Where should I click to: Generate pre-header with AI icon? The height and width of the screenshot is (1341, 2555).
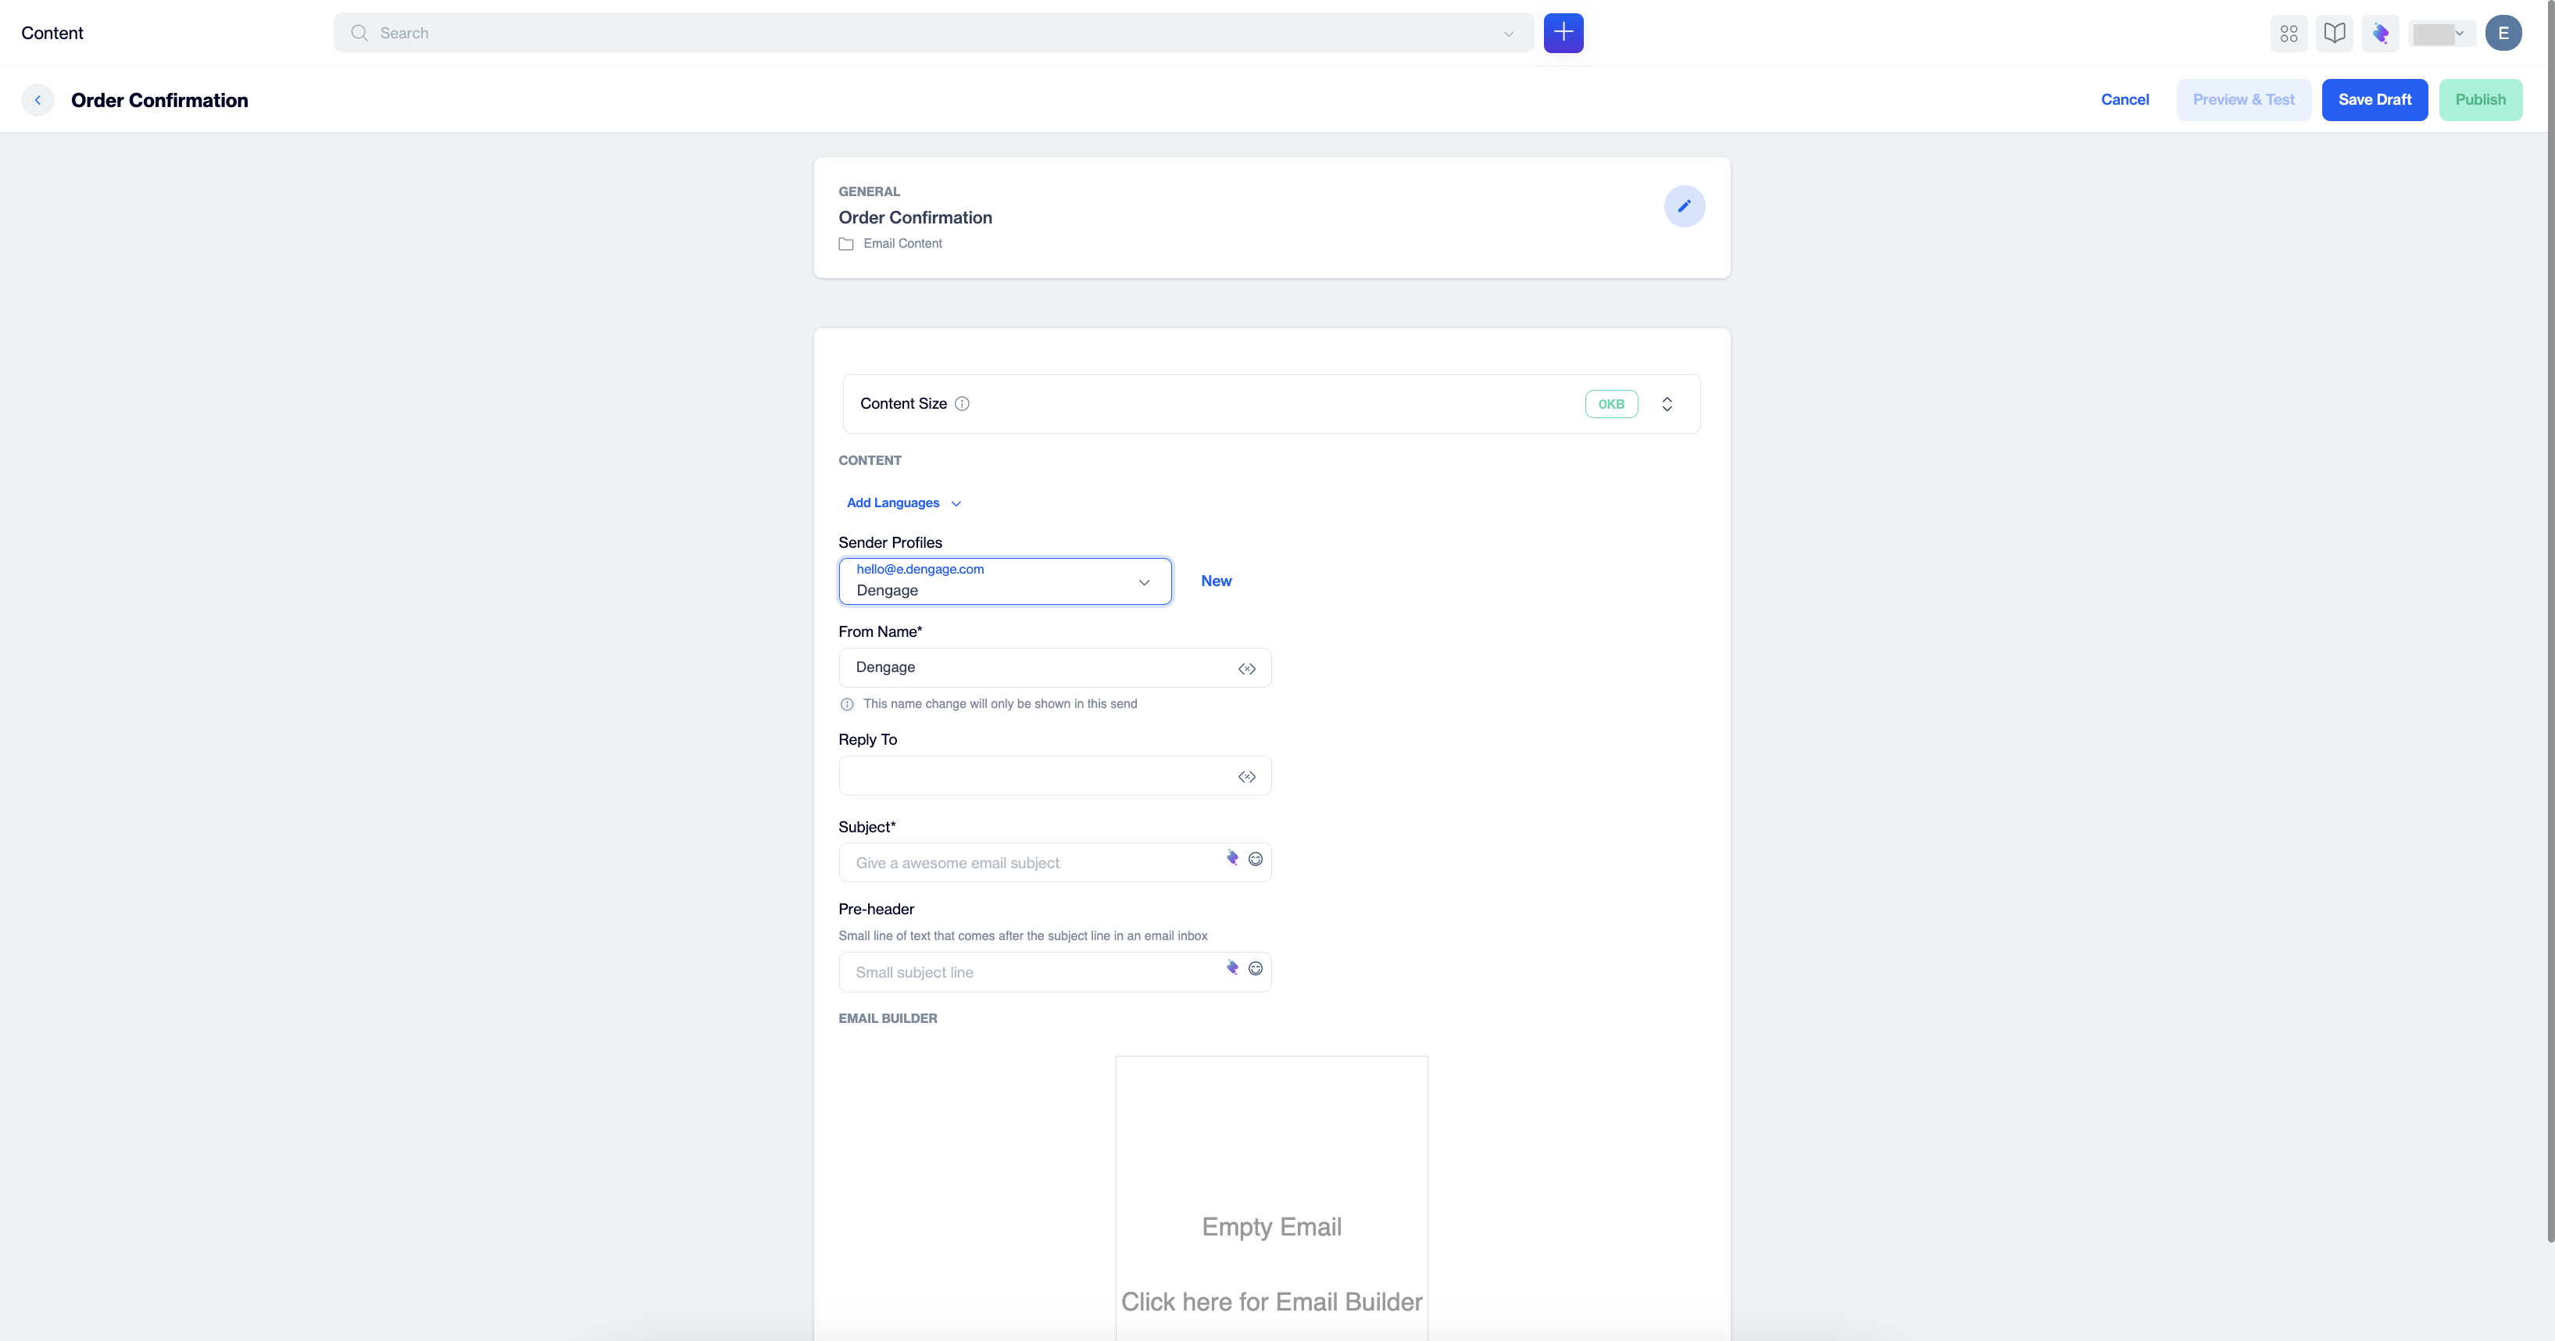[1232, 967]
